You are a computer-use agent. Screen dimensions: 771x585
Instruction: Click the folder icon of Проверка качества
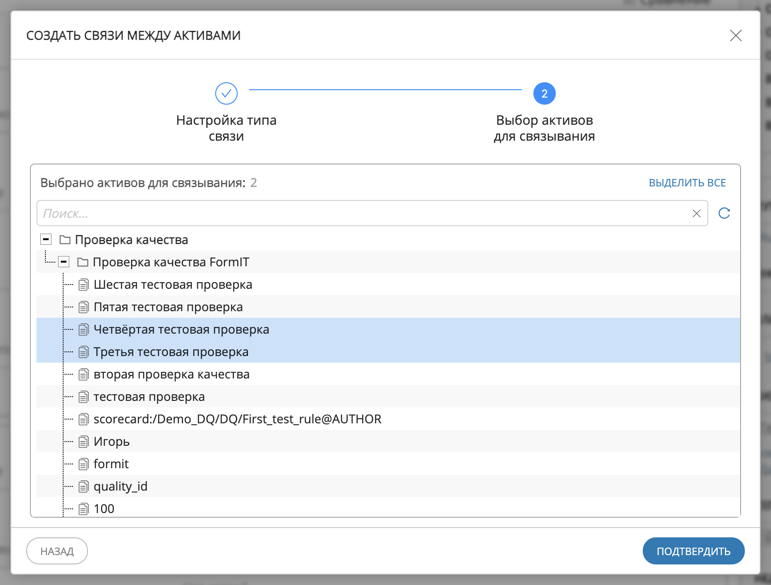[x=65, y=239]
